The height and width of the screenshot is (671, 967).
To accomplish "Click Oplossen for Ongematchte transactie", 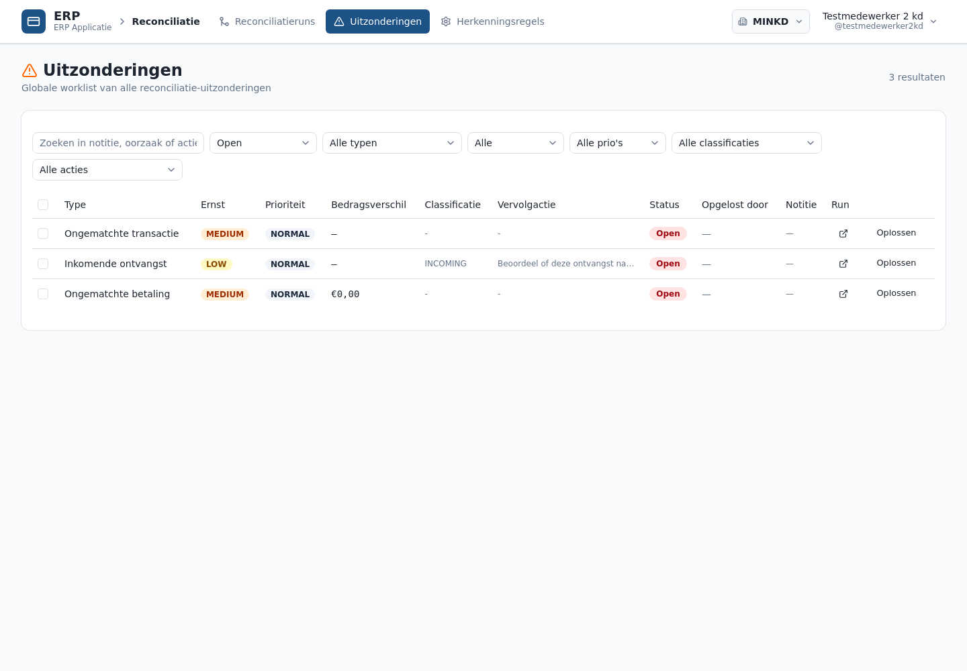I will (896, 233).
